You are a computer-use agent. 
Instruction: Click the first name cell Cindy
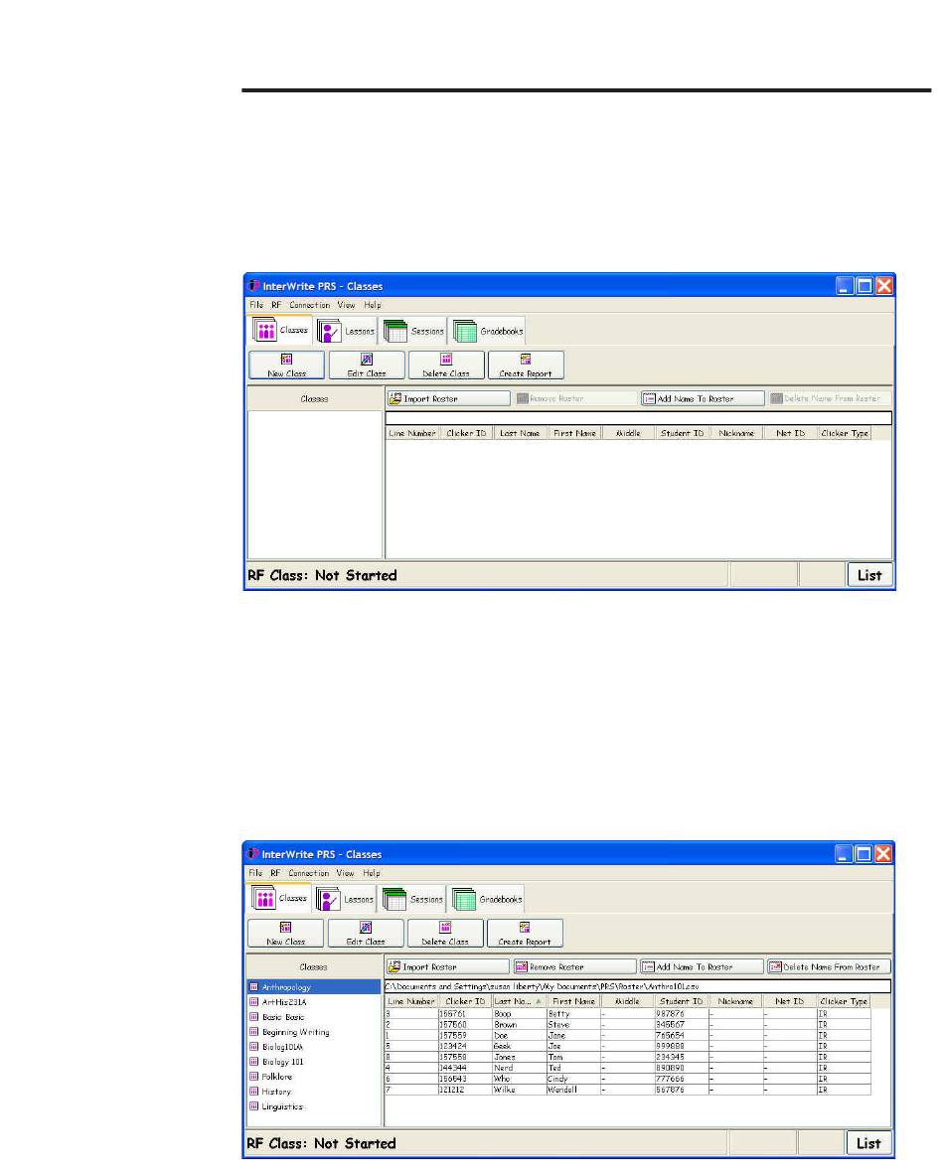(x=573, y=1079)
